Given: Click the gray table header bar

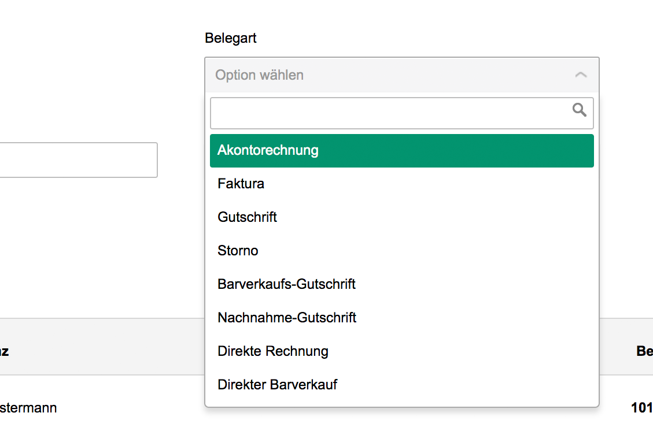Looking at the screenshot, I should pyautogui.click(x=104, y=347).
